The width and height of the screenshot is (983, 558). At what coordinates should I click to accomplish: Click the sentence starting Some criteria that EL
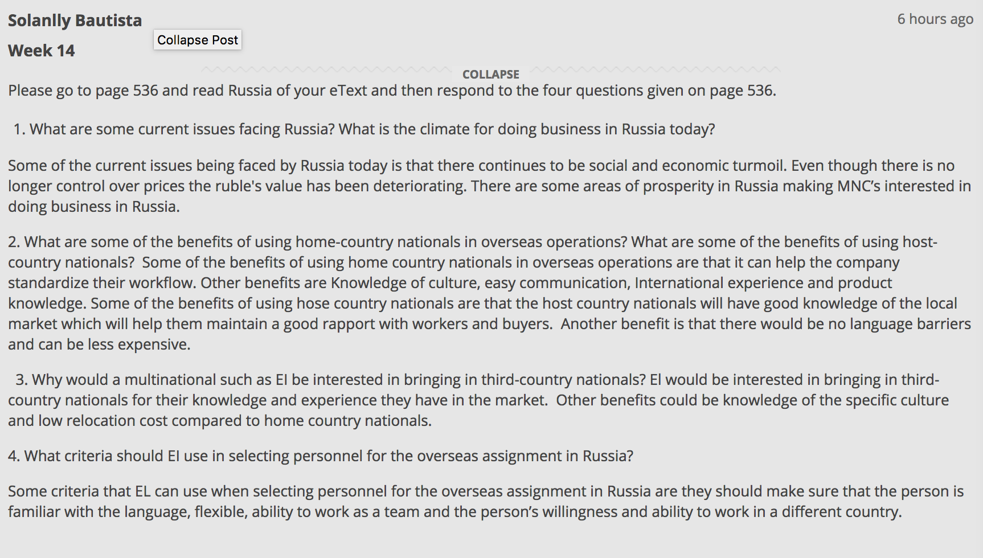tap(486, 502)
